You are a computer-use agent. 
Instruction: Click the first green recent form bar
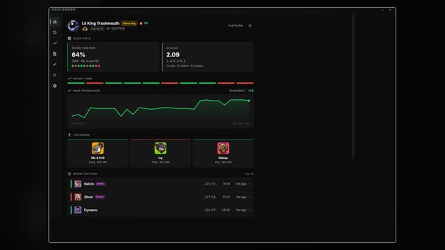(x=76, y=83)
